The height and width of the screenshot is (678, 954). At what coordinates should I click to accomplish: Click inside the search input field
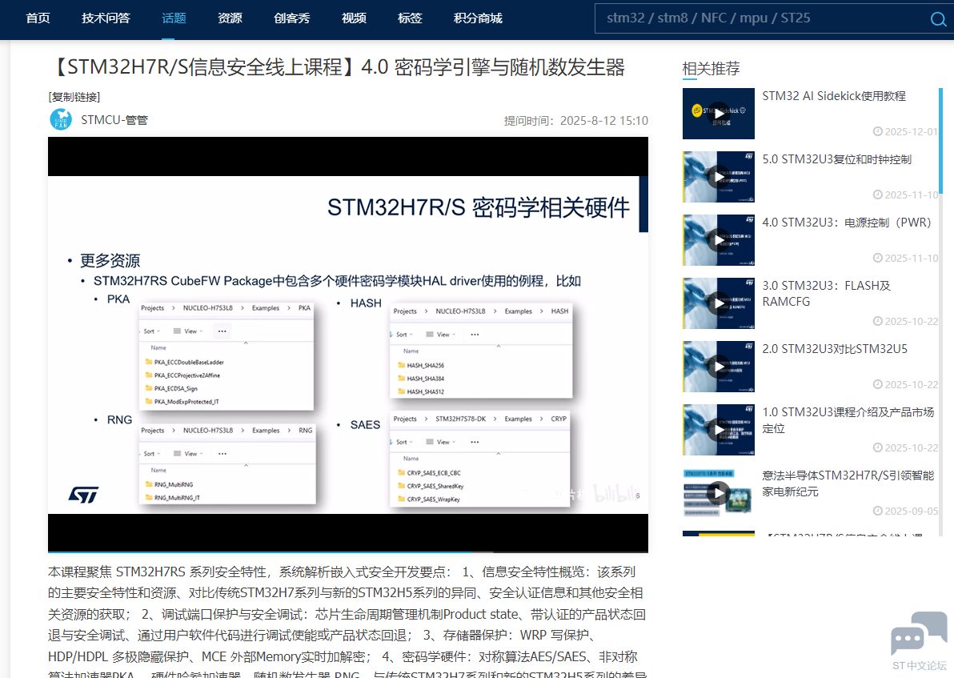click(x=760, y=19)
